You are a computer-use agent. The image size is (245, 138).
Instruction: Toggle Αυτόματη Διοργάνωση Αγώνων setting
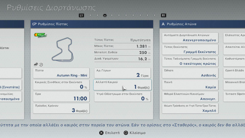(190, 38)
